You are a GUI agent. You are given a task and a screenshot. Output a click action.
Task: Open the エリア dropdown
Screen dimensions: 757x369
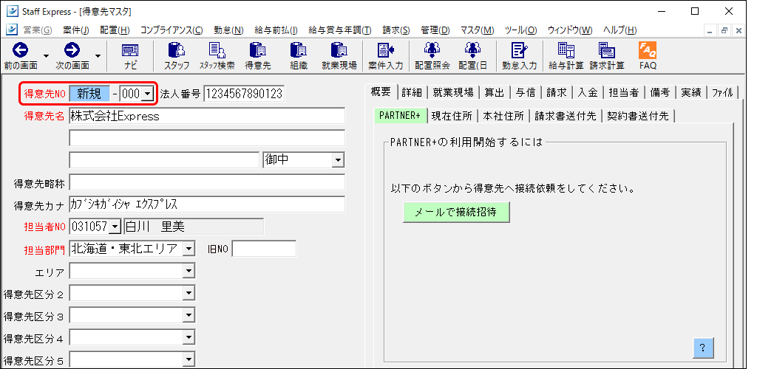(x=189, y=272)
